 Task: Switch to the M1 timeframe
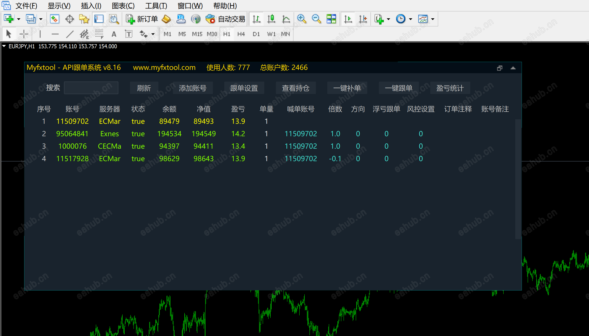167,34
